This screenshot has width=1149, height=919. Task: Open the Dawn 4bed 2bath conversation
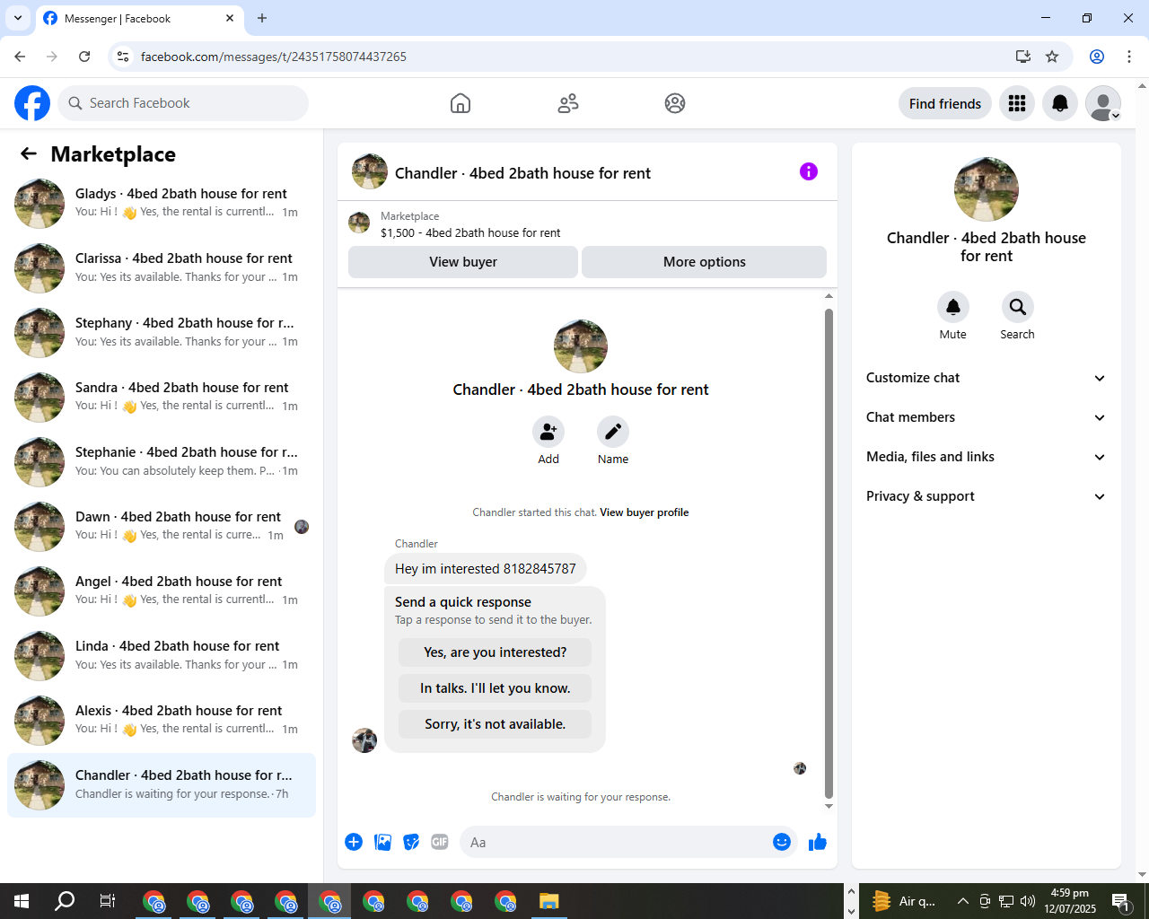162,527
